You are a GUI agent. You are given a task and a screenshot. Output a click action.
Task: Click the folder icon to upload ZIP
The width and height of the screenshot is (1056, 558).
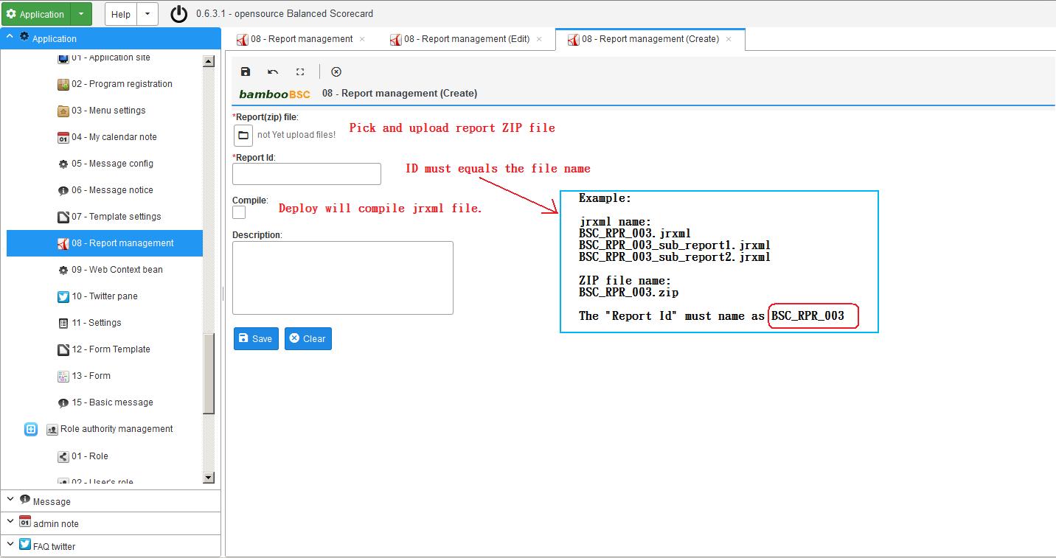243,136
